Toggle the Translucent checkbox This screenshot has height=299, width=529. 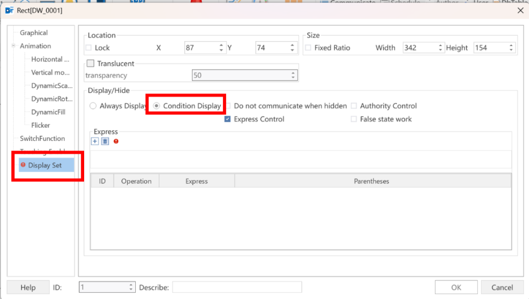[x=90, y=64]
